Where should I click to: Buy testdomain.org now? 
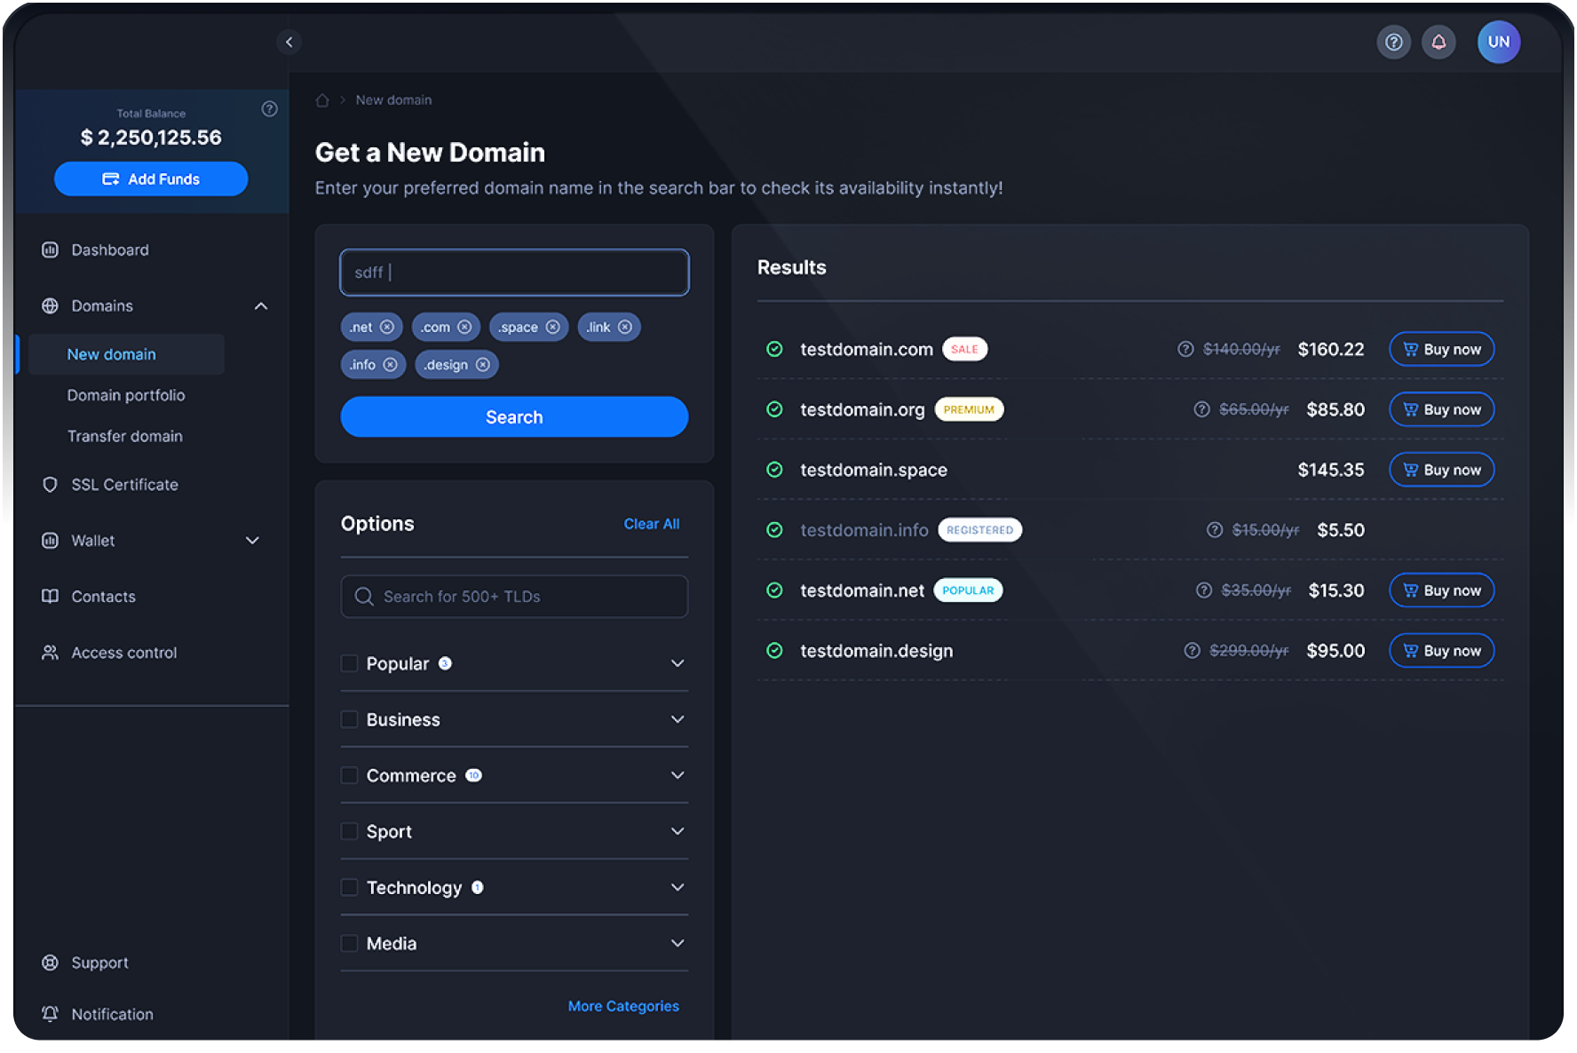[x=1440, y=409]
